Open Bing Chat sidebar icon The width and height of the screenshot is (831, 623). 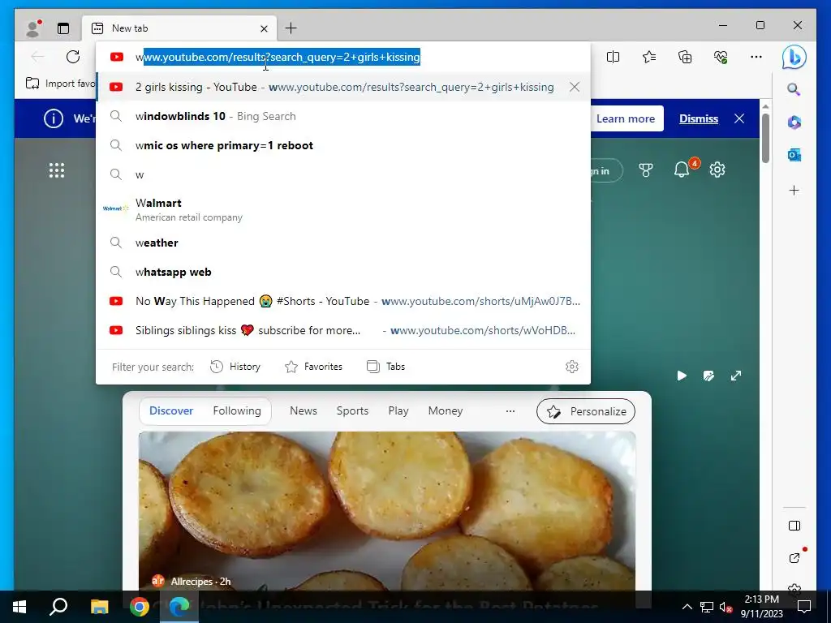pos(794,58)
